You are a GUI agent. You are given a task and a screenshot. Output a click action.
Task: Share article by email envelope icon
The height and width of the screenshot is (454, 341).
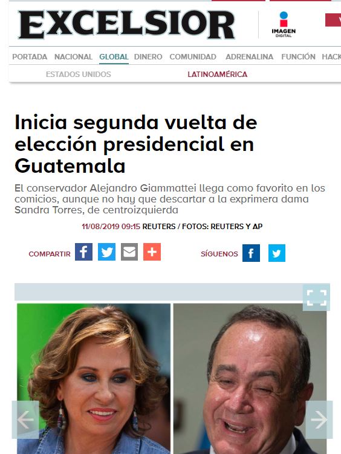coord(129,252)
